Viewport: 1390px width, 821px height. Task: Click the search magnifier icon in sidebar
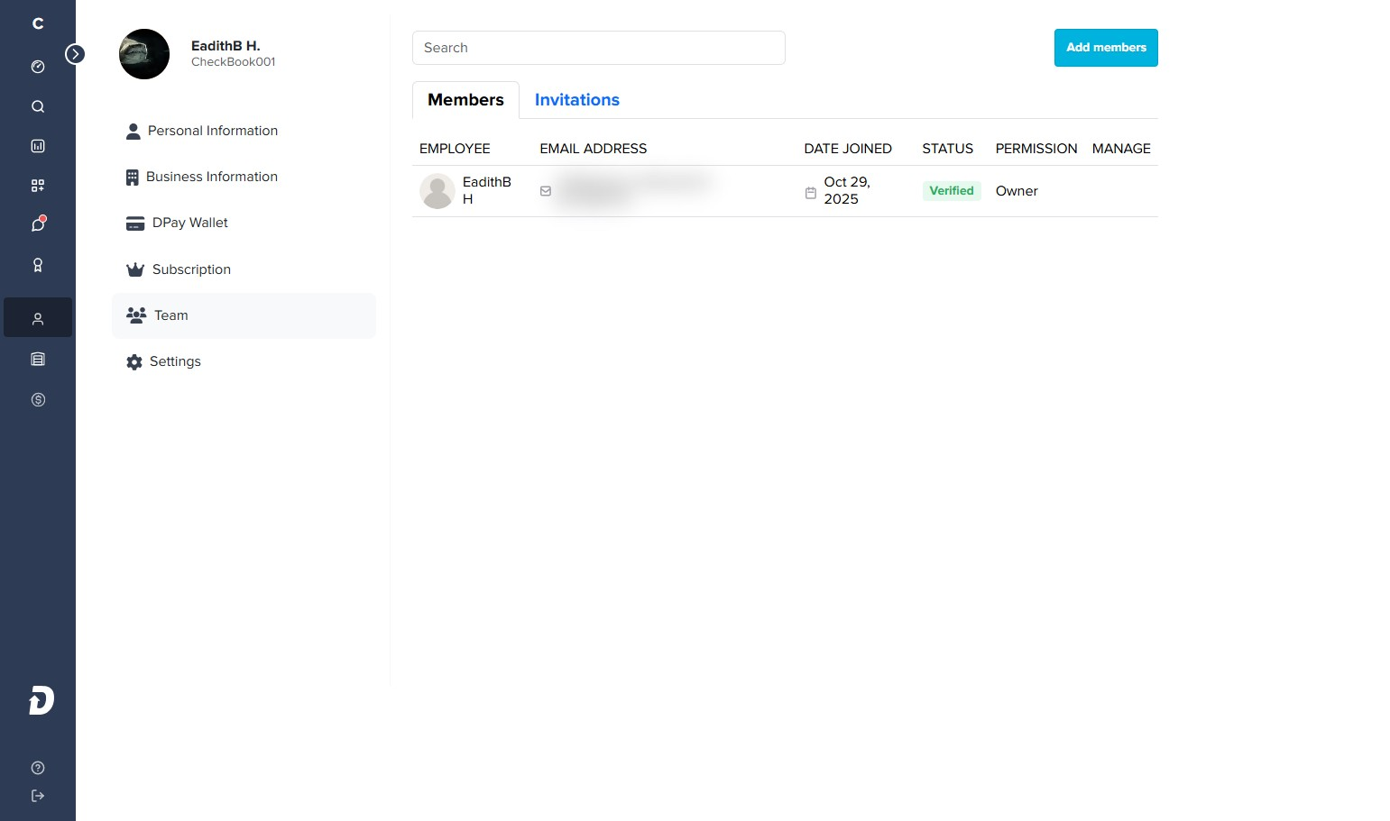point(38,106)
